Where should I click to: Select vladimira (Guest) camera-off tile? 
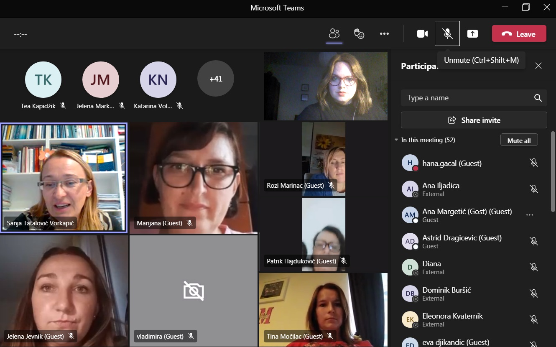point(194,291)
